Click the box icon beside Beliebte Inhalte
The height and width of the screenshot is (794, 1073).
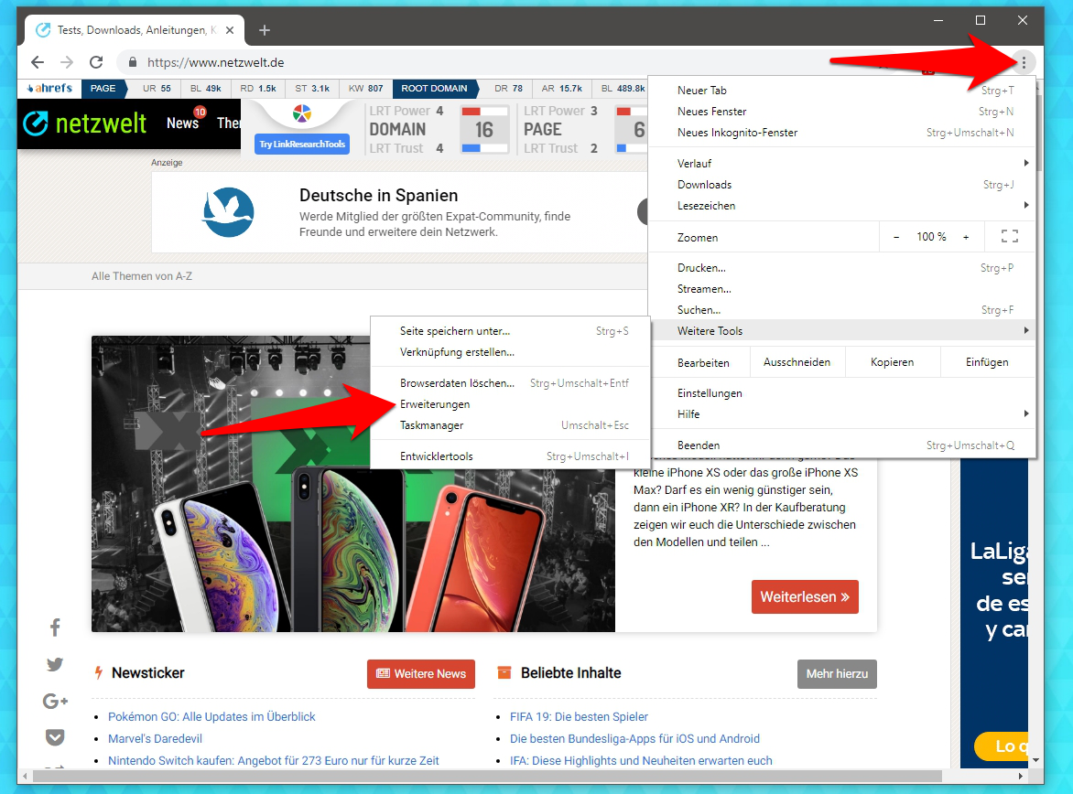coord(504,673)
